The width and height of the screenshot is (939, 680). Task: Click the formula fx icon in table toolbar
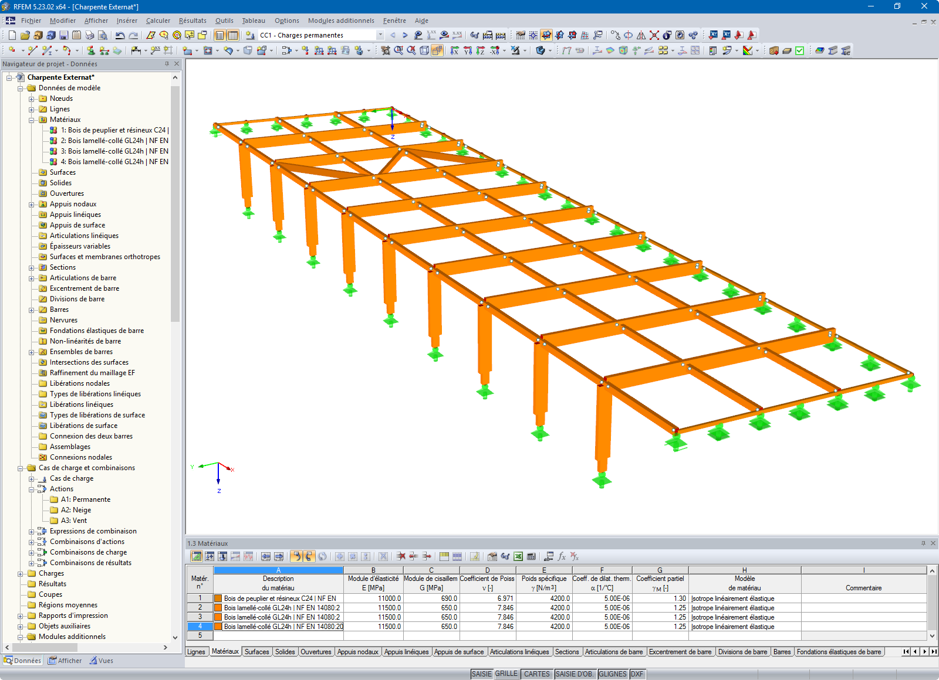pos(562,556)
